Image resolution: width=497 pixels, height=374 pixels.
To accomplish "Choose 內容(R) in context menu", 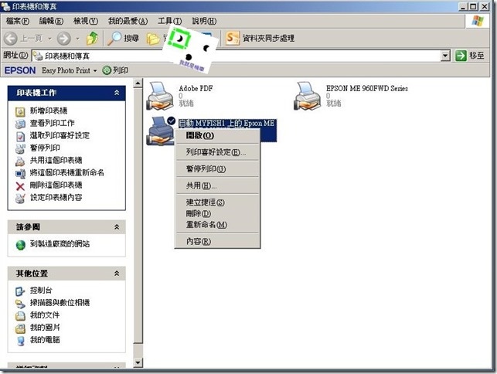I will click(217, 242).
